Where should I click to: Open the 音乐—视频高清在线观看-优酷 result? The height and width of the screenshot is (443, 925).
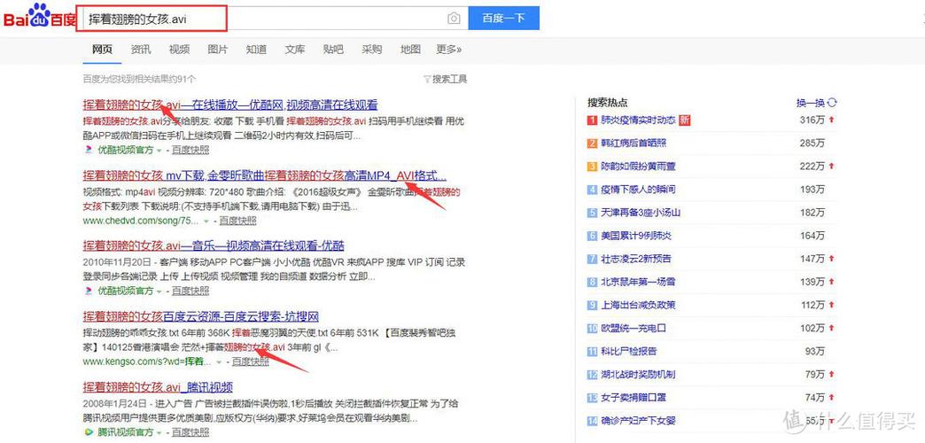pyautogui.click(x=214, y=246)
